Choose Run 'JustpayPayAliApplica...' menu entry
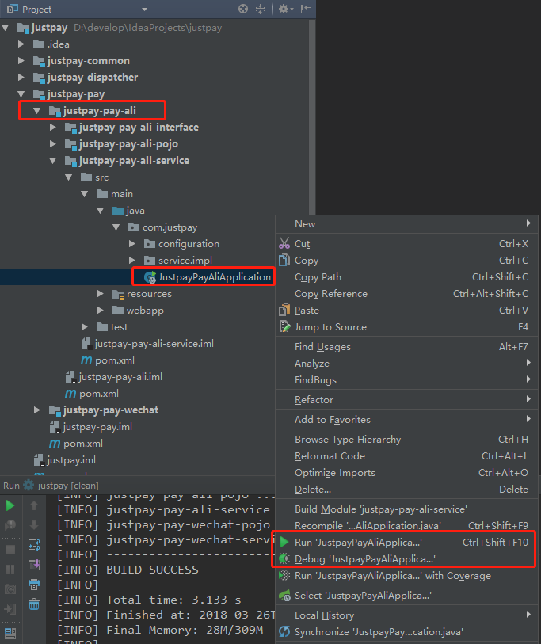Viewport: 541px width, 644px height. pos(406,542)
